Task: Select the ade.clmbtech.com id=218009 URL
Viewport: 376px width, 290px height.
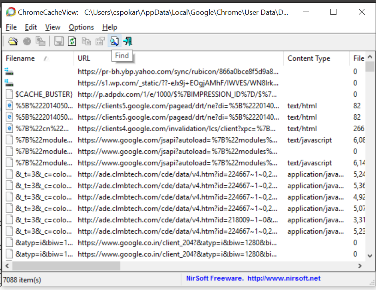Action: [178, 220]
